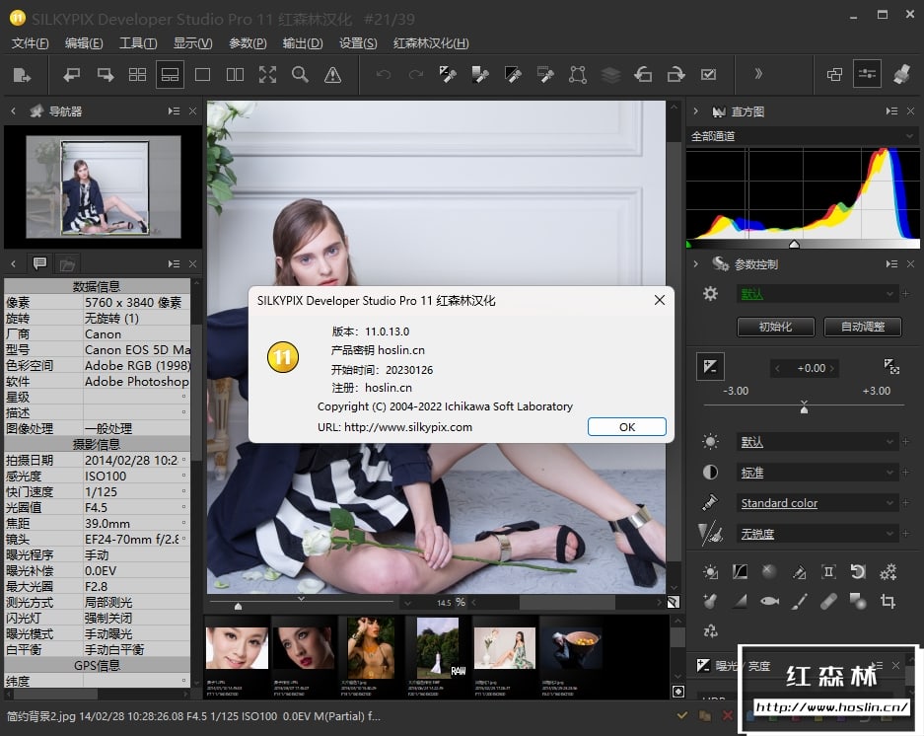The image size is (924, 736).
Task: Select the retouch brush tool icon
Action: point(799,601)
